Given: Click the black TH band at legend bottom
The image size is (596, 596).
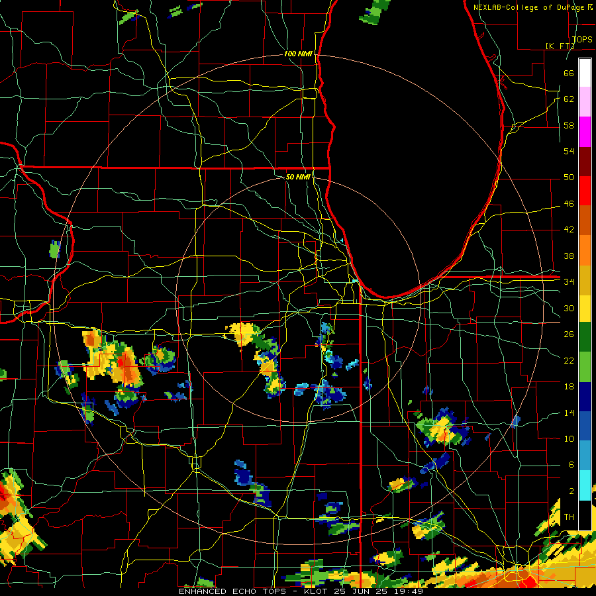Looking at the screenshot, I should coord(585,515).
